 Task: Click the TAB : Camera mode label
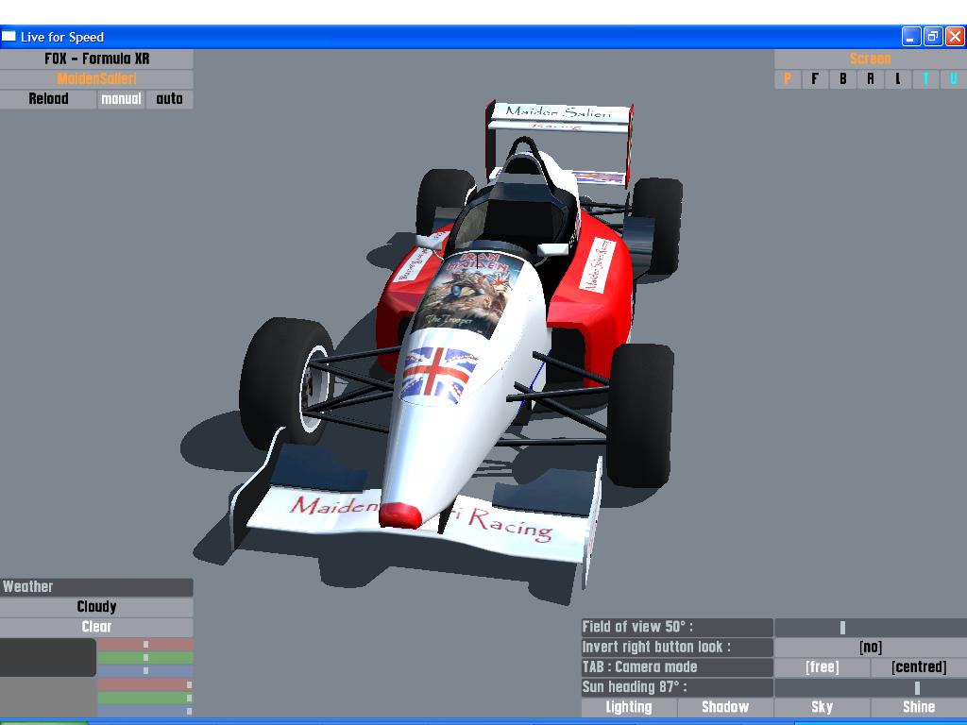tap(677, 667)
